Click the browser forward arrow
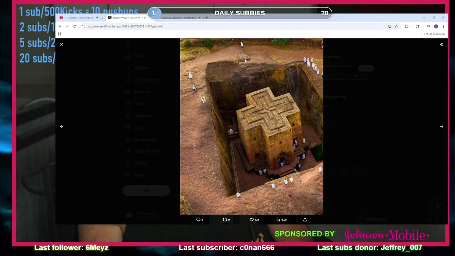 pyautogui.click(x=67, y=26)
